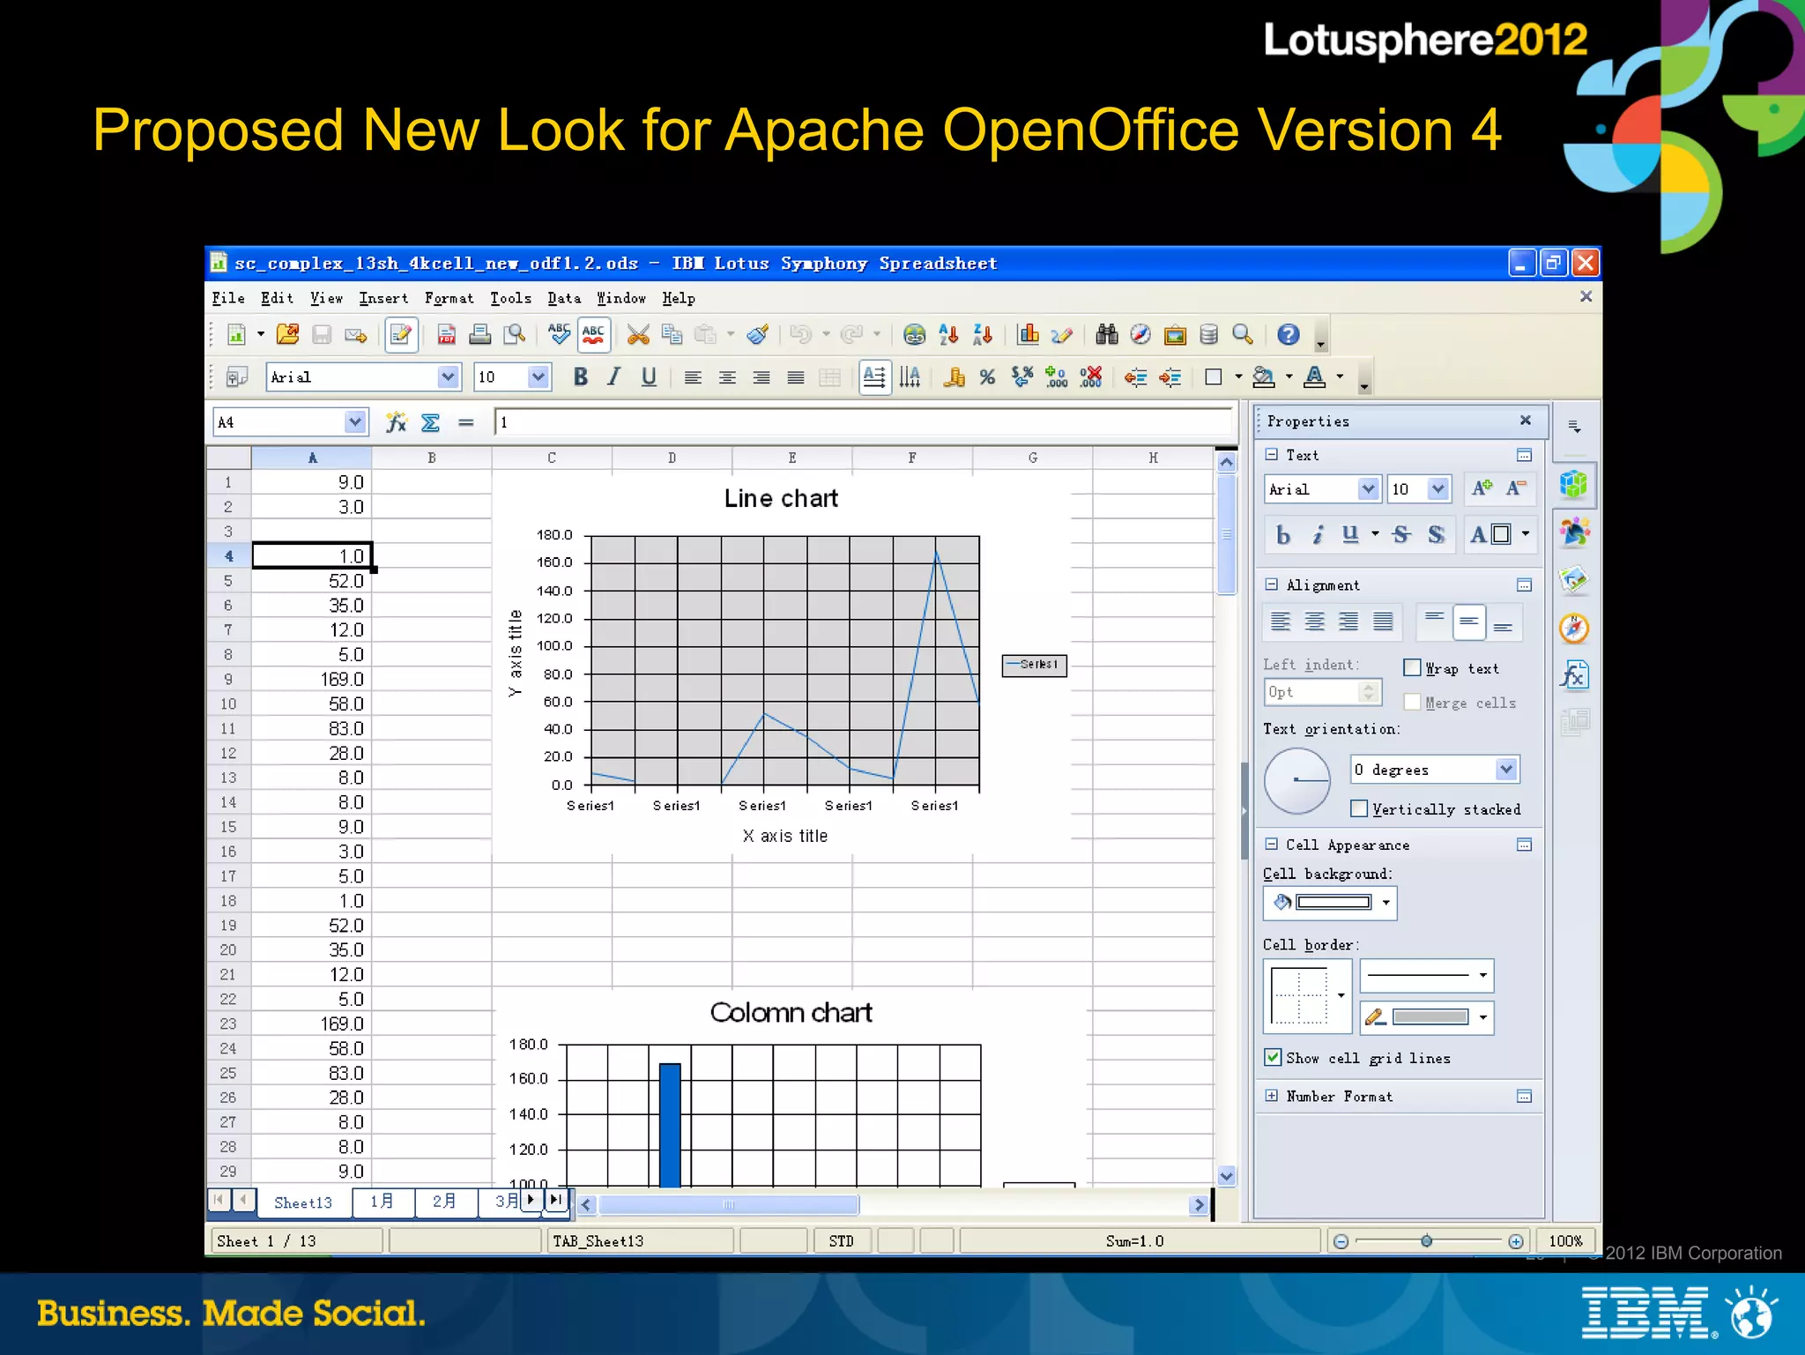Screen dimensions: 1805x1355
Task: Enable the Vertically stacked checkbox
Action: pos(1359,808)
